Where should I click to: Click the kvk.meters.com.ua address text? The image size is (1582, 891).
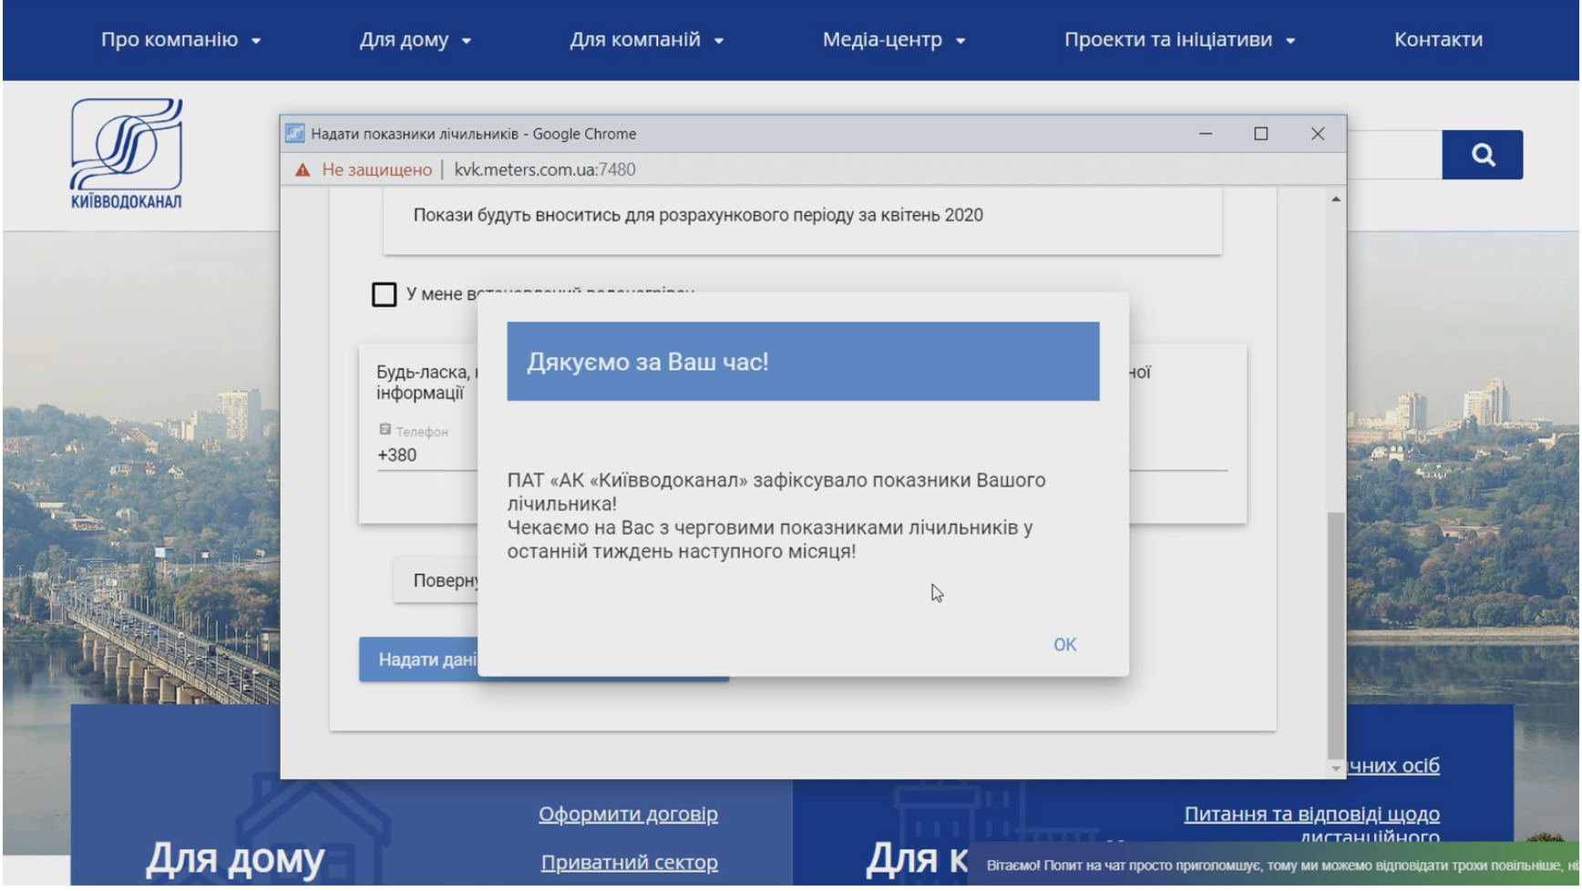click(545, 169)
